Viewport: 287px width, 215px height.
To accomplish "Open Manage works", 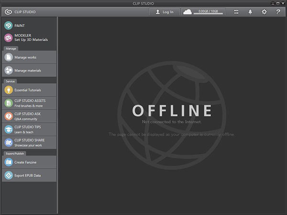I will [x=28, y=57].
